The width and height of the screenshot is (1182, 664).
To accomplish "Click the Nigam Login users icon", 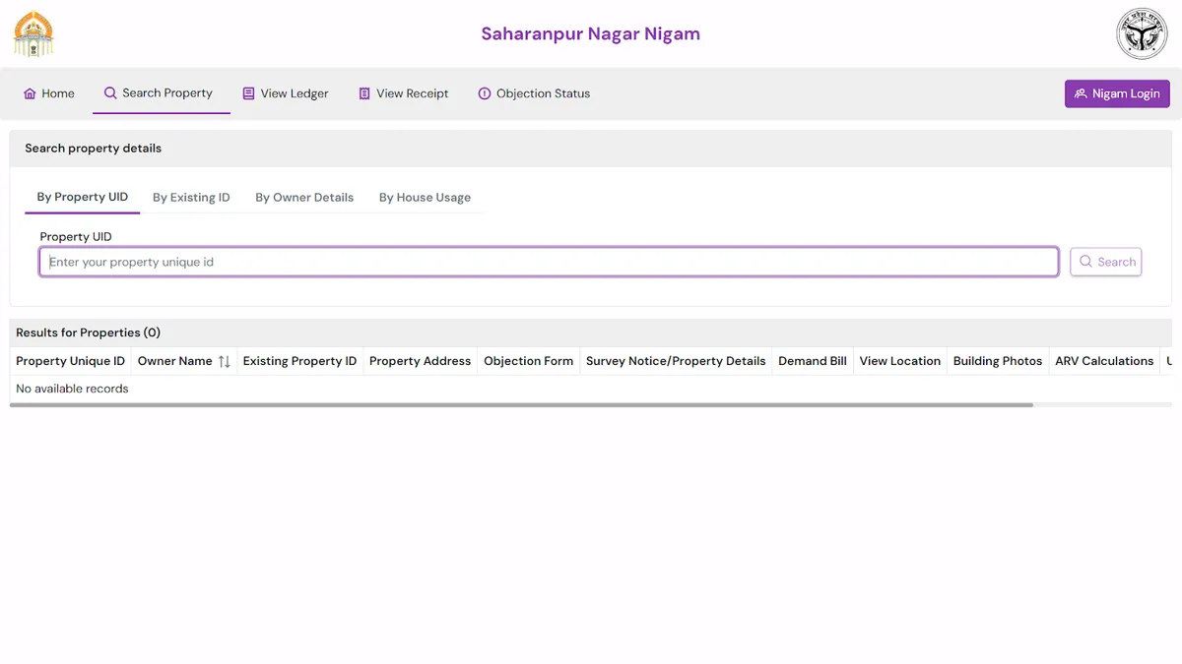I will (1081, 93).
